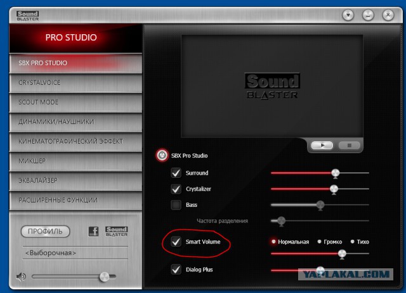406x293 pixels.
Task: Open the SCOUT MODE section
Action: click(x=75, y=103)
